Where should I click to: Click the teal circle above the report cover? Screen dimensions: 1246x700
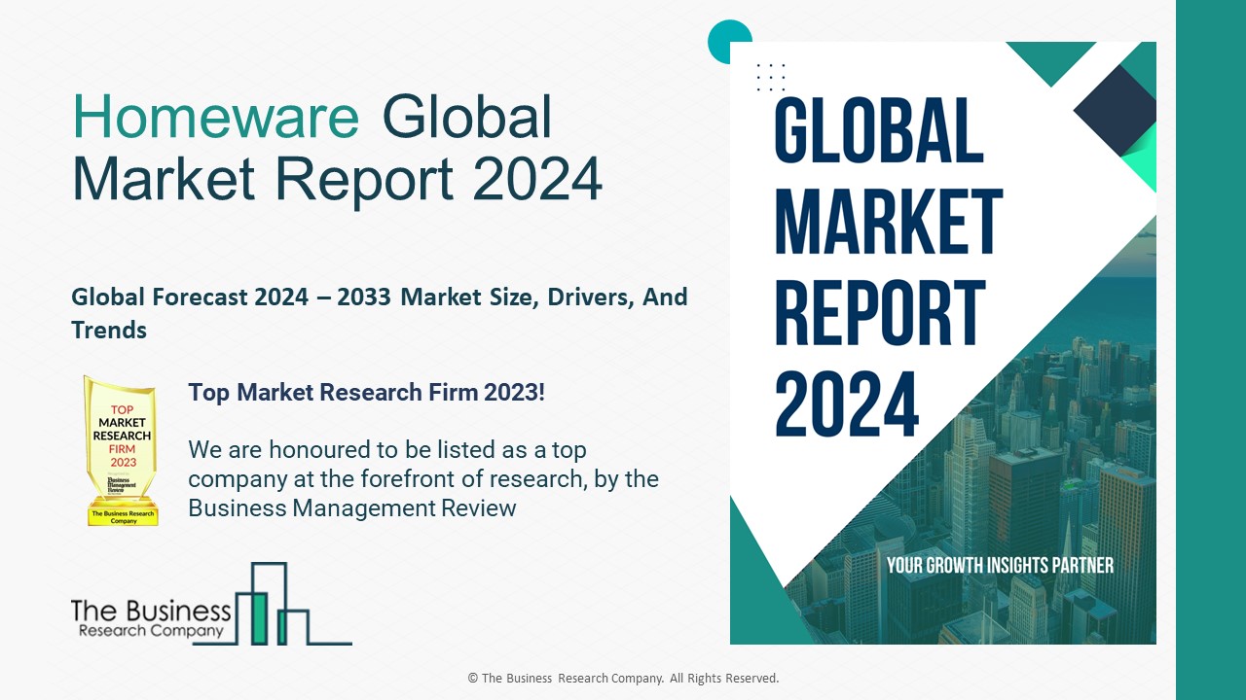[x=730, y=42]
